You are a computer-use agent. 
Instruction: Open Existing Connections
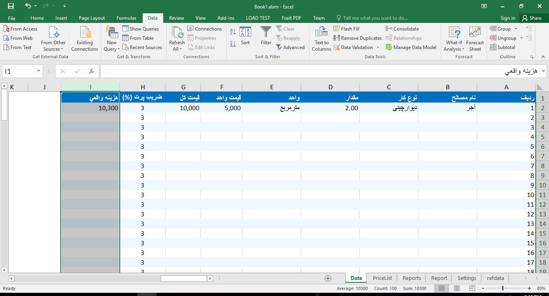[84, 39]
